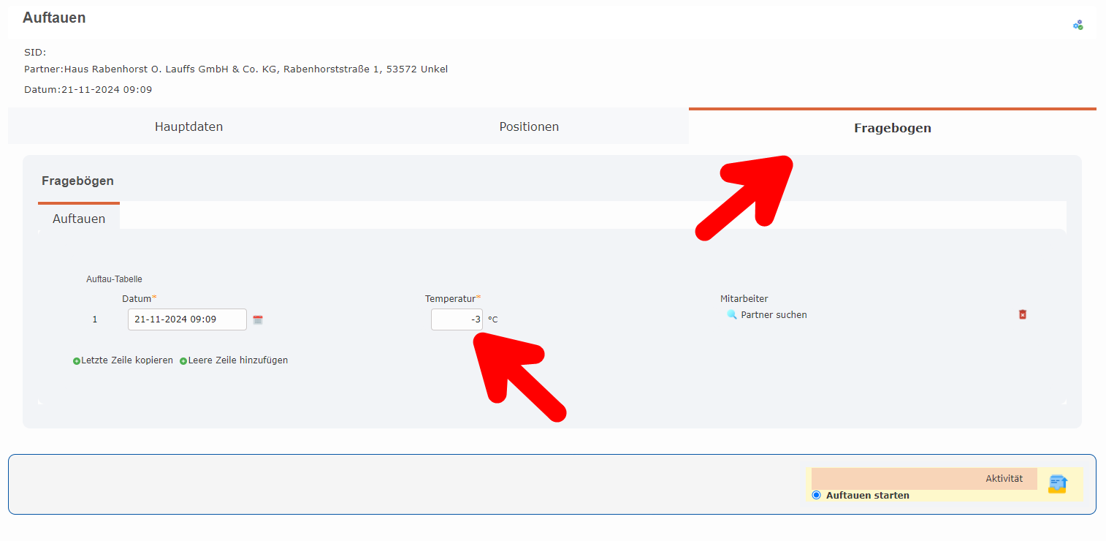The height and width of the screenshot is (541, 1106).
Task: Select the Fragebogen tab
Action: [x=892, y=128]
